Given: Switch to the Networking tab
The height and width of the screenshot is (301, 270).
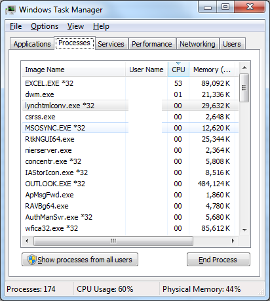Looking at the screenshot, I should pyautogui.click(x=197, y=44).
